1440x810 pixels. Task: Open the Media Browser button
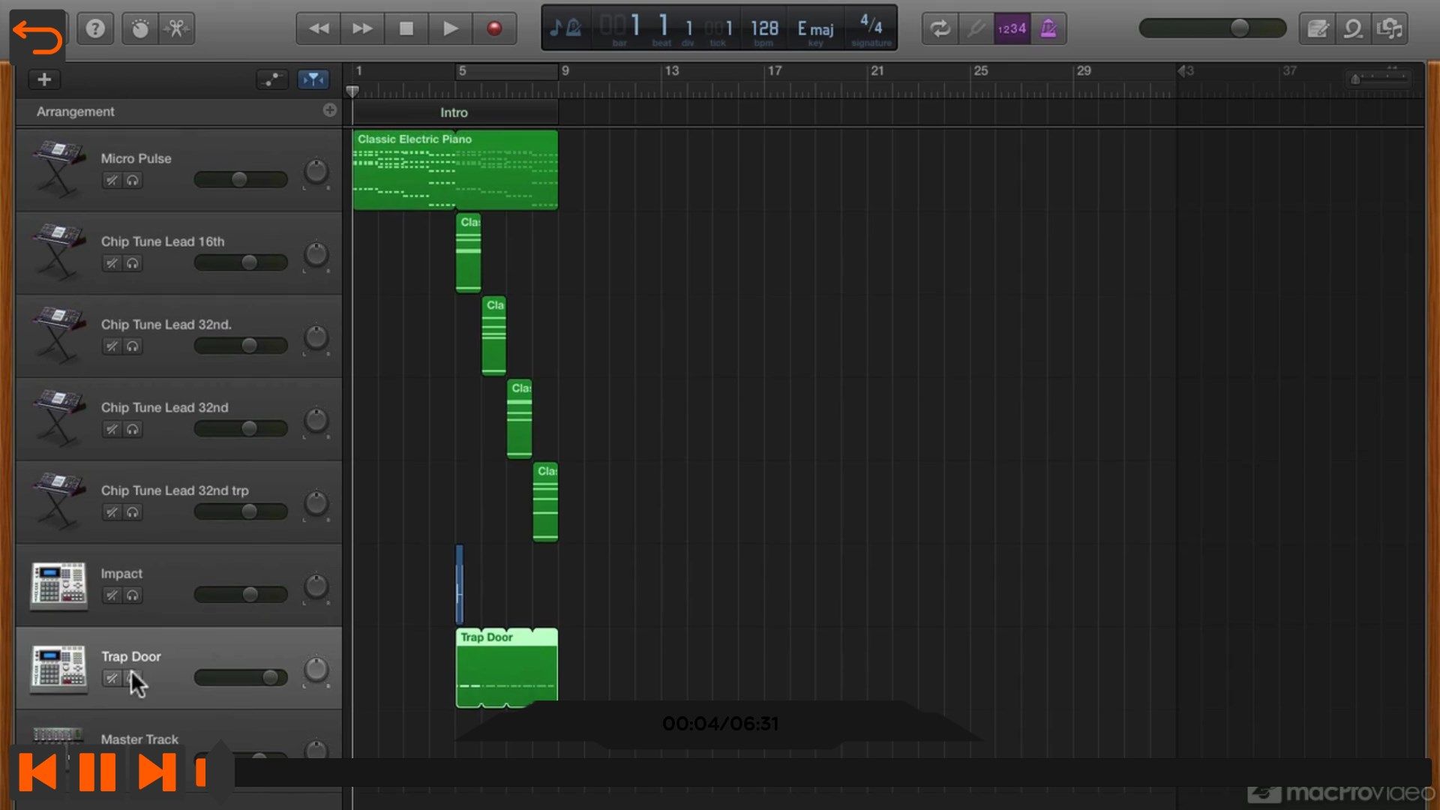tap(1390, 28)
